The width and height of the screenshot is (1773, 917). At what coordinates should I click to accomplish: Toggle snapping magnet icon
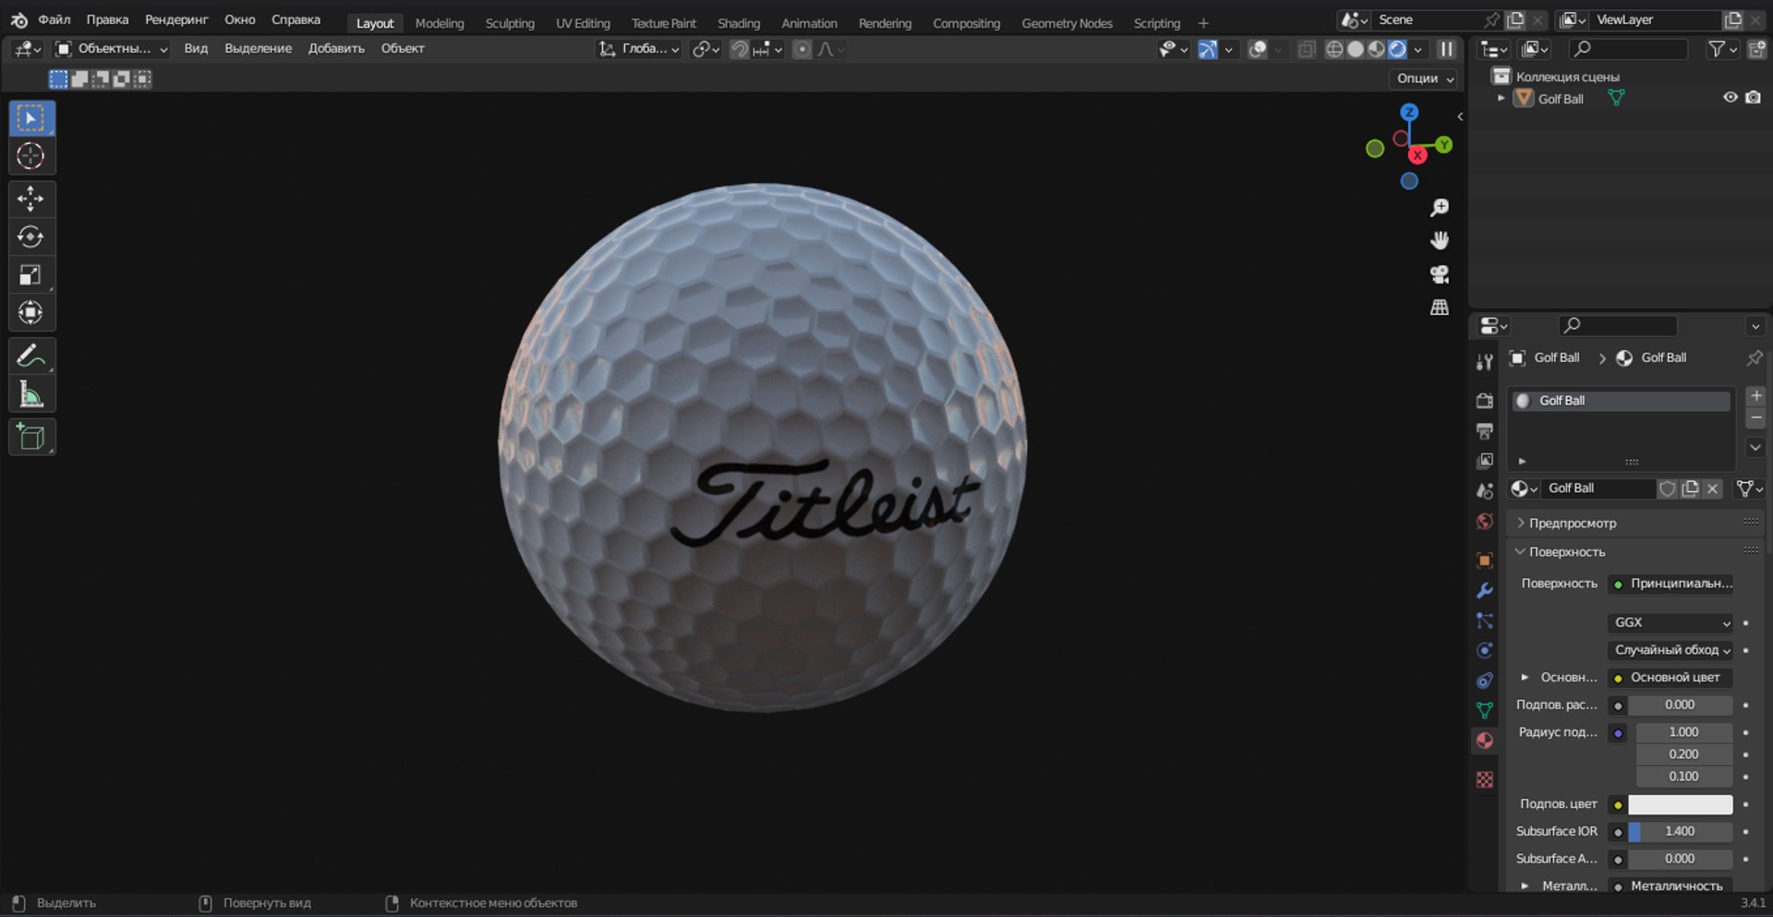739,49
